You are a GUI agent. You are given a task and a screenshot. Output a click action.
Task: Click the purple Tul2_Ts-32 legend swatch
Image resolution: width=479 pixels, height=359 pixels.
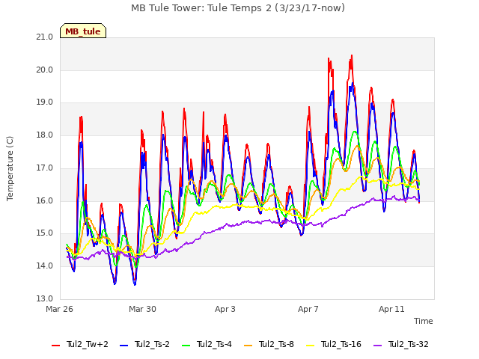pyautogui.click(x=377, y=346)
